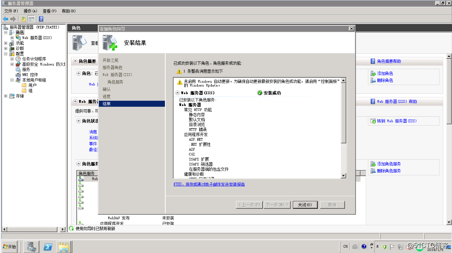Image resolution: width=452 pixels, height=253 pixels.
Task: Click results list scroll up arrow
Action: 343,81
